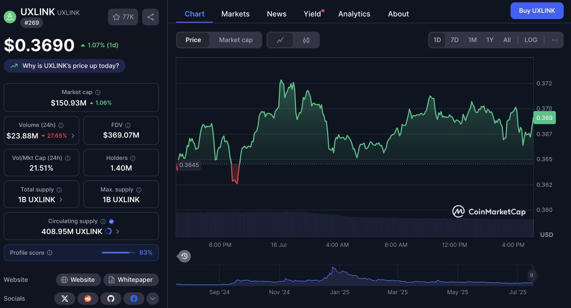Open the chart more options ellipsis menu

[x=554, y=40]
